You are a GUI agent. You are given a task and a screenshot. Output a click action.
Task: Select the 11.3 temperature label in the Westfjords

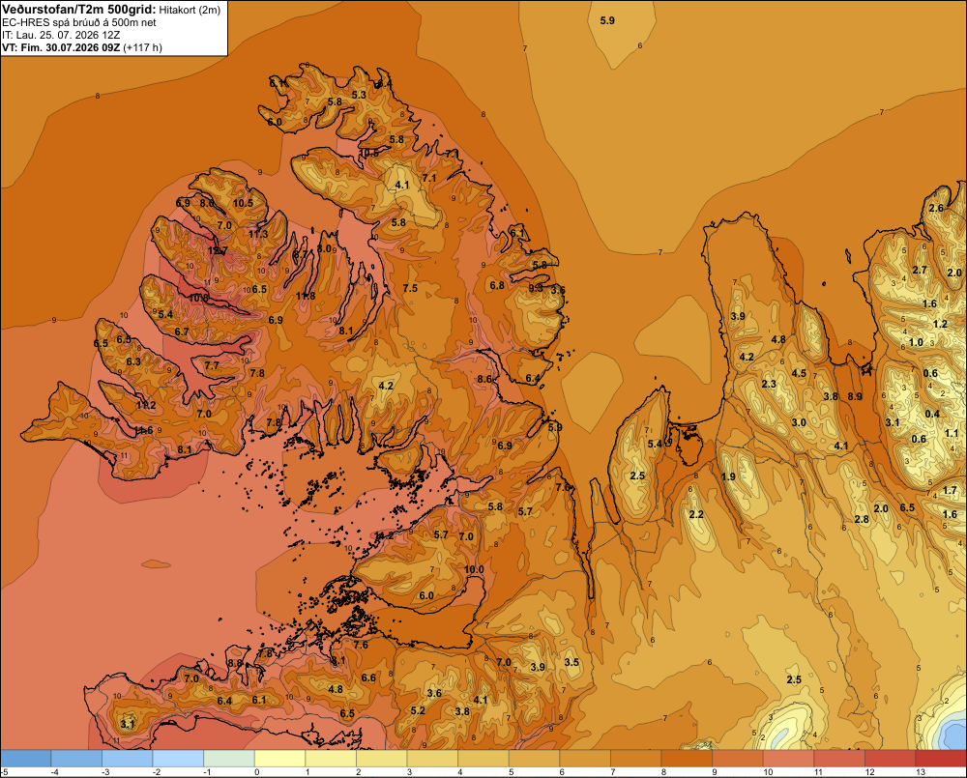click(258, 234)
